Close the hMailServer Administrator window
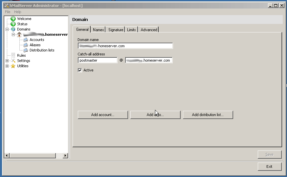 [282, 6]
